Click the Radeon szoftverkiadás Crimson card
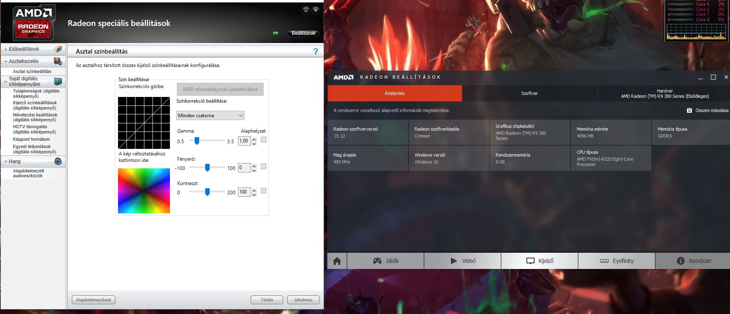 (449, 132)
